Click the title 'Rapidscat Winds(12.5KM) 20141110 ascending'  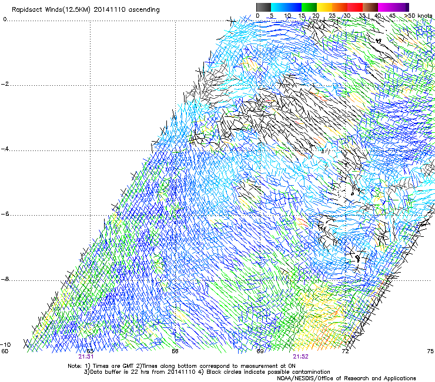[x=86, y=10]
